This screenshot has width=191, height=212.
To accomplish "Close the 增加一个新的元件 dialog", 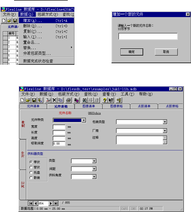I will [188, 14].
